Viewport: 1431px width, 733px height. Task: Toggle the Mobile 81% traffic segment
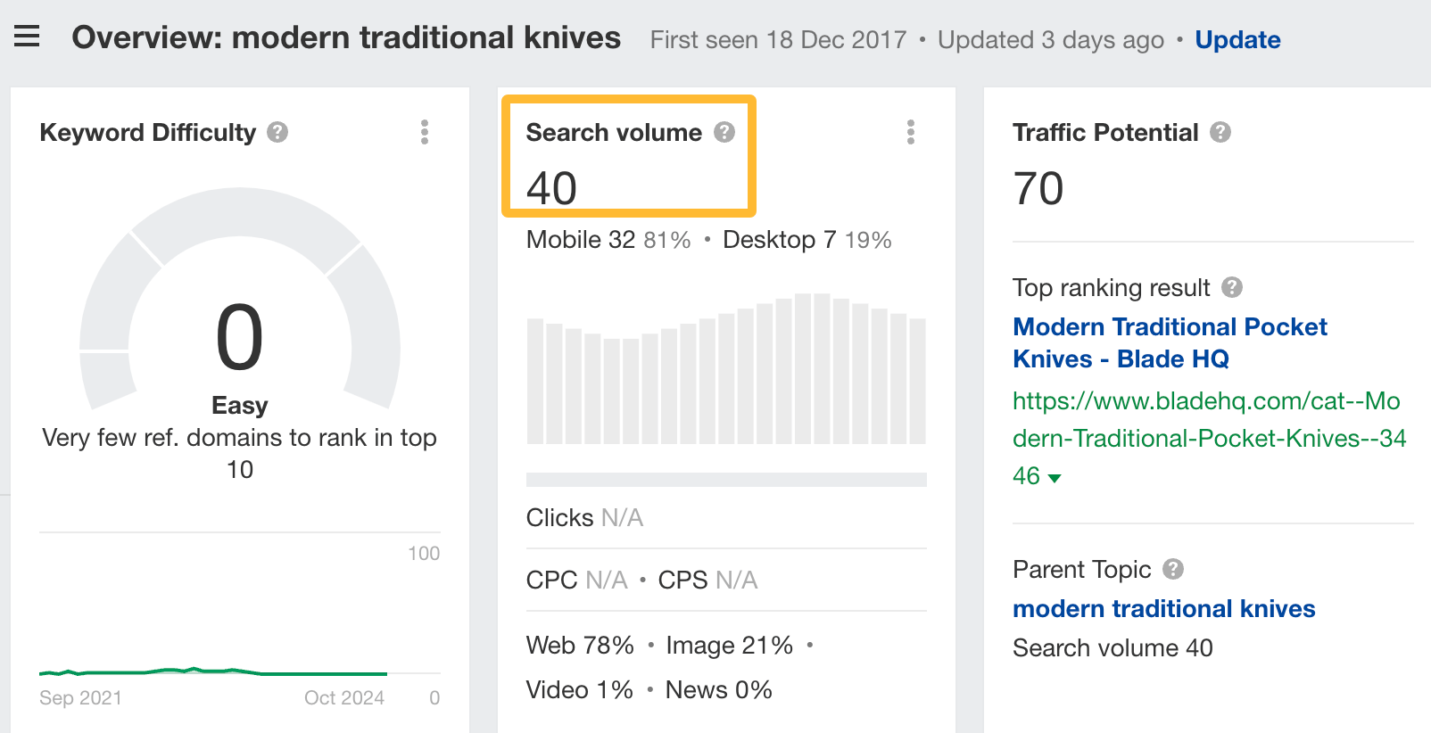607,239
